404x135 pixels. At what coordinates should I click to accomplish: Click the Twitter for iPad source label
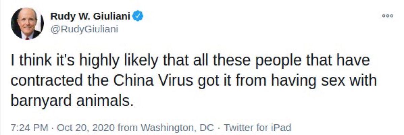257,128
